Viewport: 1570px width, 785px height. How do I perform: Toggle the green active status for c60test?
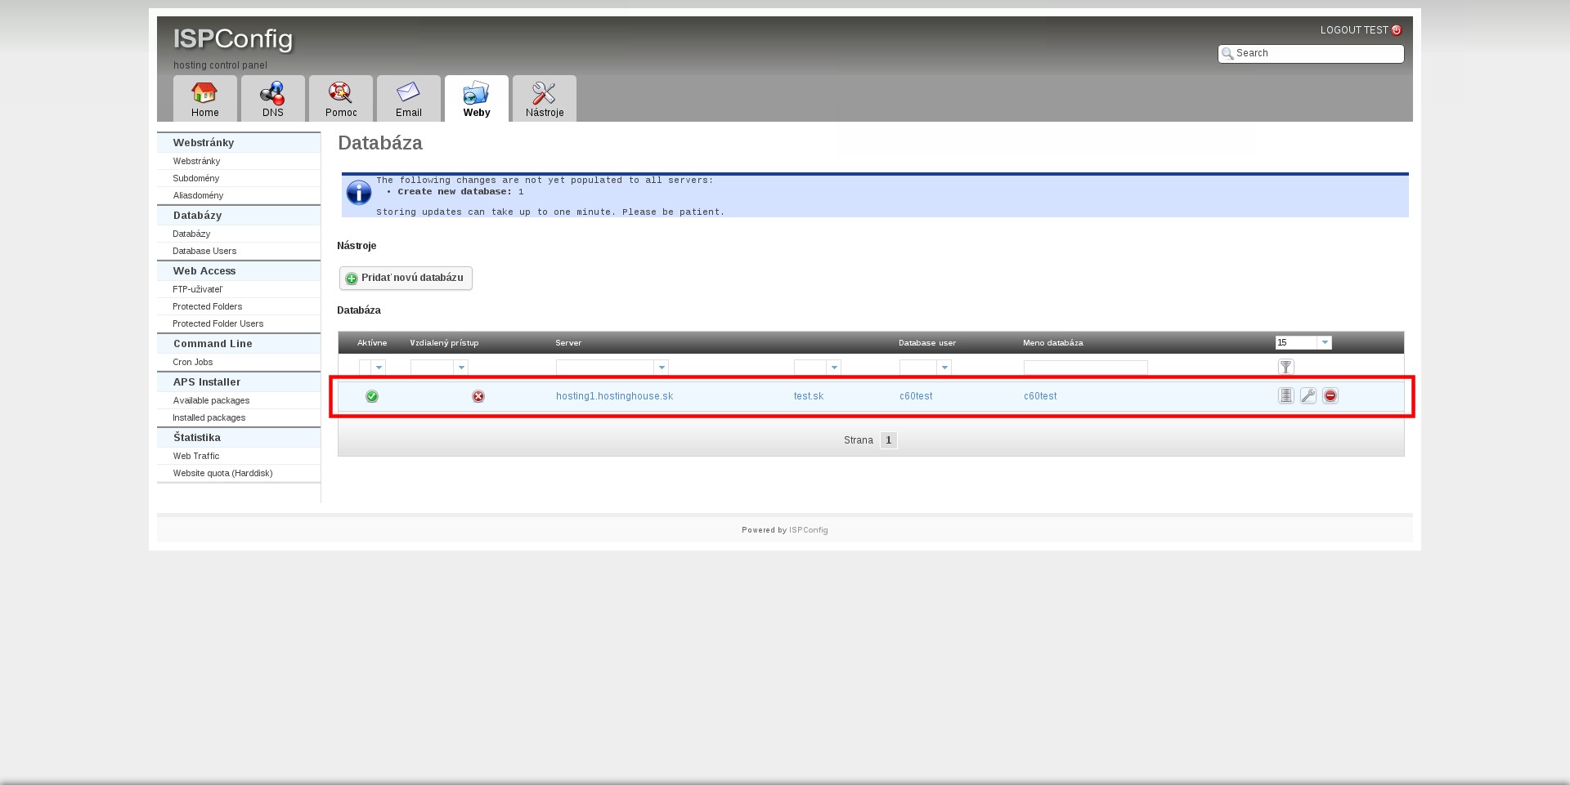372,396
